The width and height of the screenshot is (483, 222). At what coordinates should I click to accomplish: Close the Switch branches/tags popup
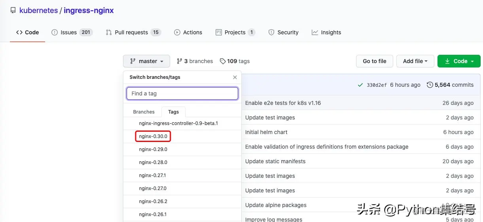[235, 77]
